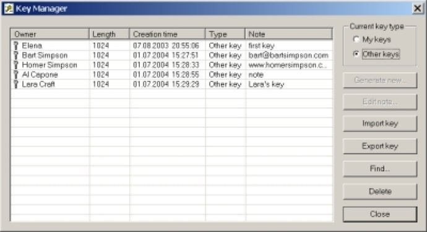Click creation time 01.07.2004 15:28:33
Image resolution: width=427 pixels, height=232 pixels.
(x=166, y=65)
